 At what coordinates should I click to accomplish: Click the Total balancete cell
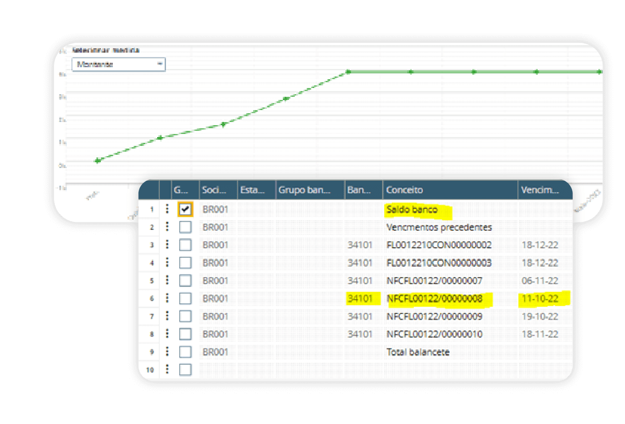pos(418,352)
